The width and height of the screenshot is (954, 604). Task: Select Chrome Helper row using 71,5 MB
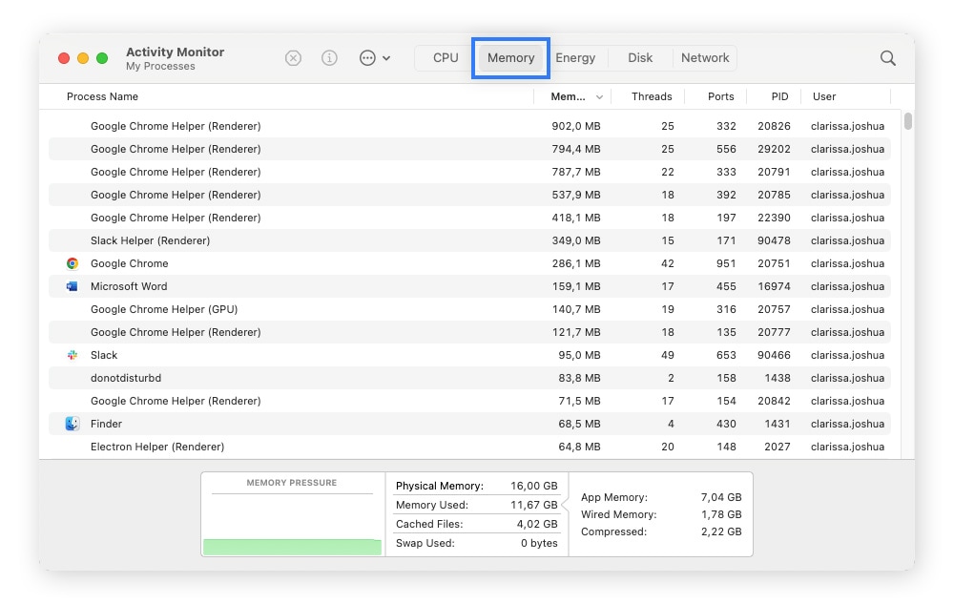click(x=469, y=401)
